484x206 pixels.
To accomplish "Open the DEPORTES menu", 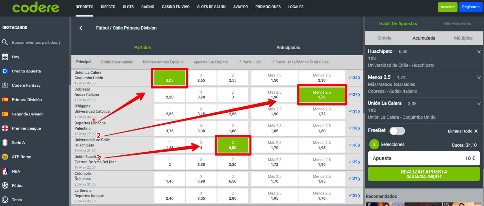I will pos(84,7).
